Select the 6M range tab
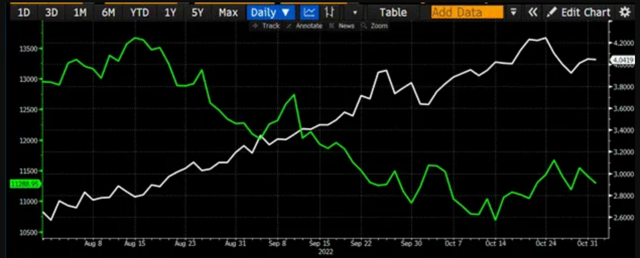The height and width of the screenshot is (258, 640). pos(108,12)
